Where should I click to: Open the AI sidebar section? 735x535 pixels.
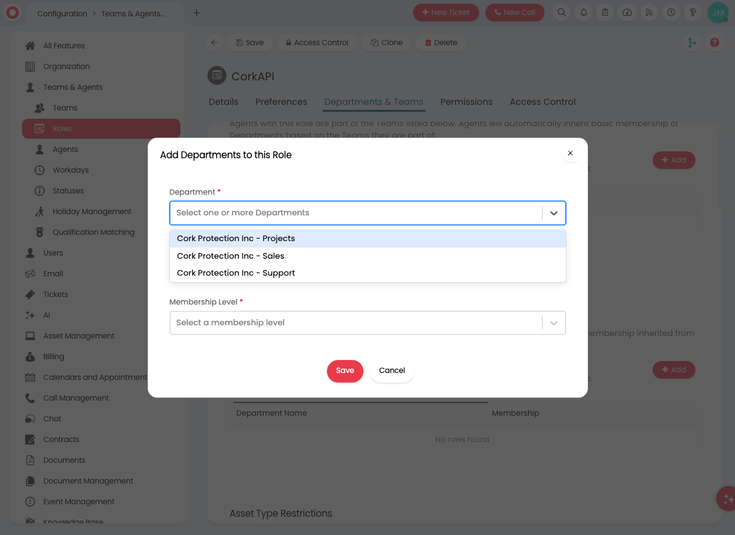(47, 315)
